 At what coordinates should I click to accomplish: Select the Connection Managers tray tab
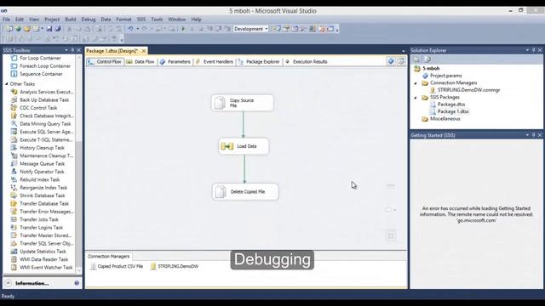[108, 257]
